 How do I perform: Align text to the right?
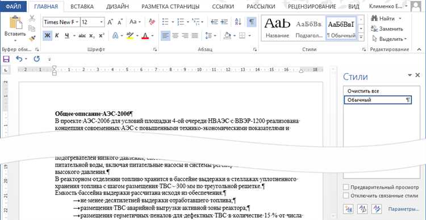click(x=185, y=36)
